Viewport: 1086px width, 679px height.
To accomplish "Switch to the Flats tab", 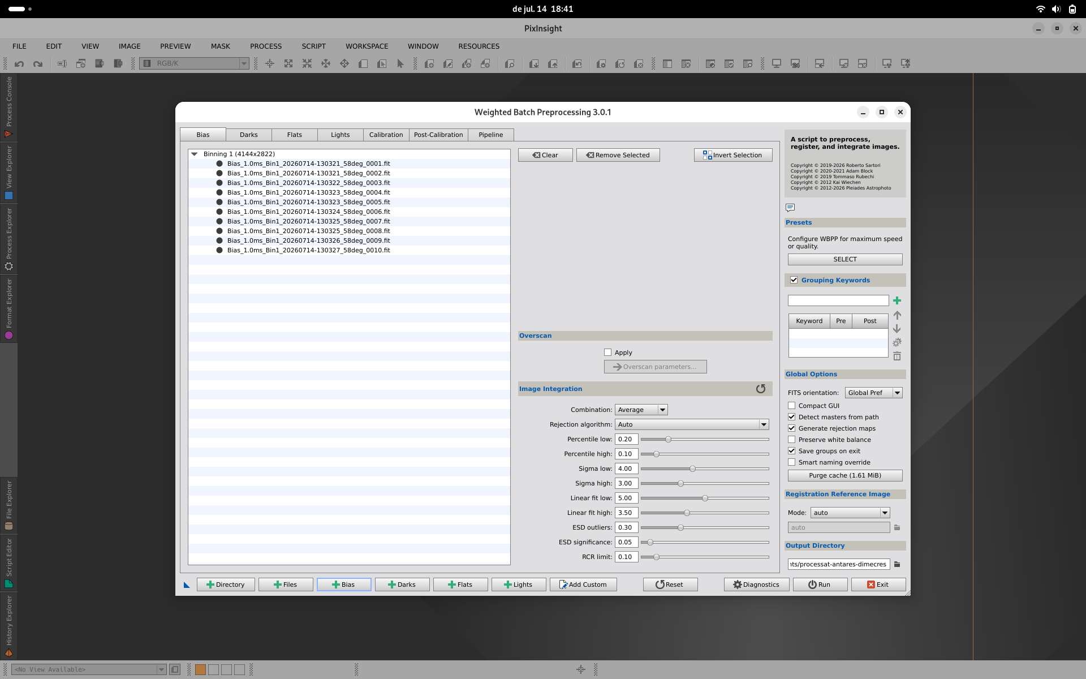I will click(295, 135).
